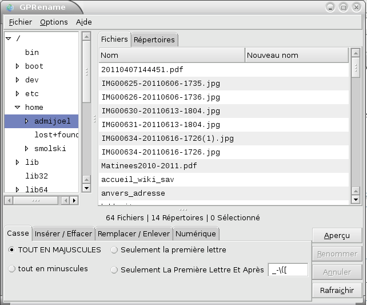The image size is (367, 305).
Task: Switch to the Répertoires tab
Action: point(154,39)
